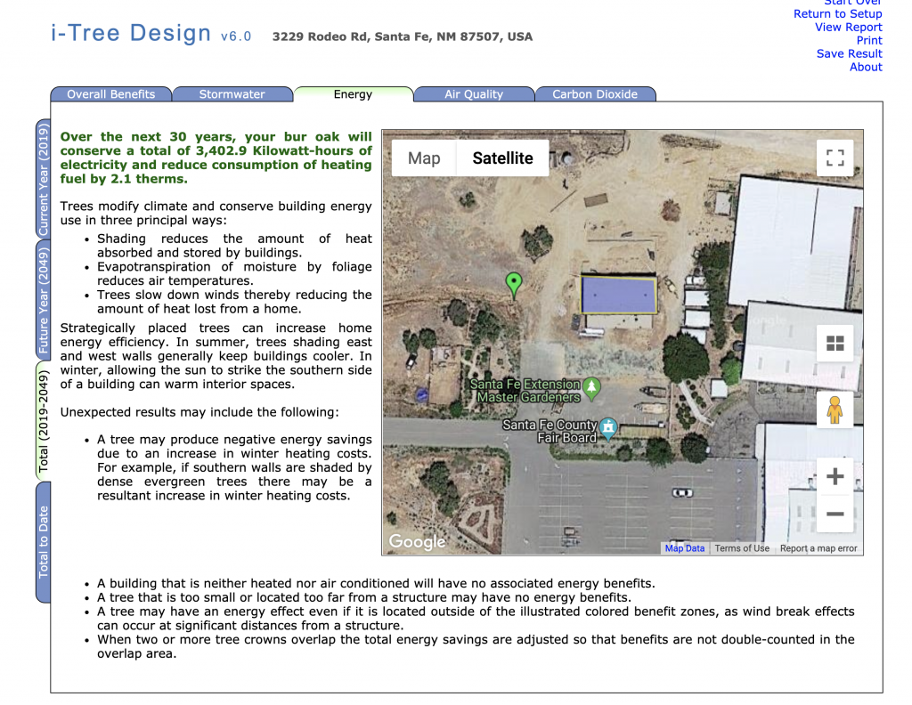This screenshot has height=705, width=912.
Task: Open the Stormwater tab
Action: coord(232,94)
